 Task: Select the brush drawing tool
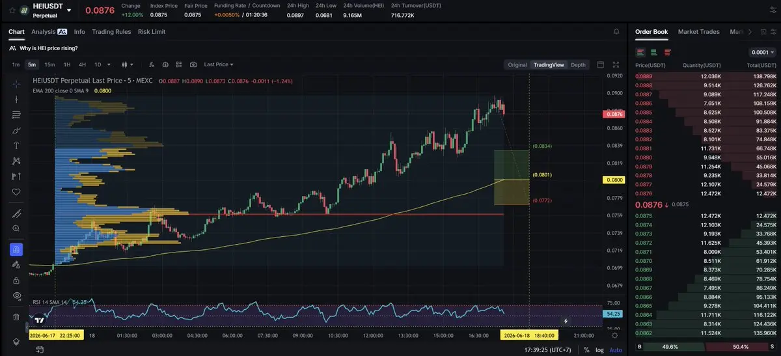pos(16,130)
